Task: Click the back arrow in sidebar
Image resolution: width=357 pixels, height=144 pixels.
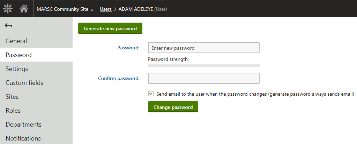Action: pyautogui.click(x=8, y=25)
